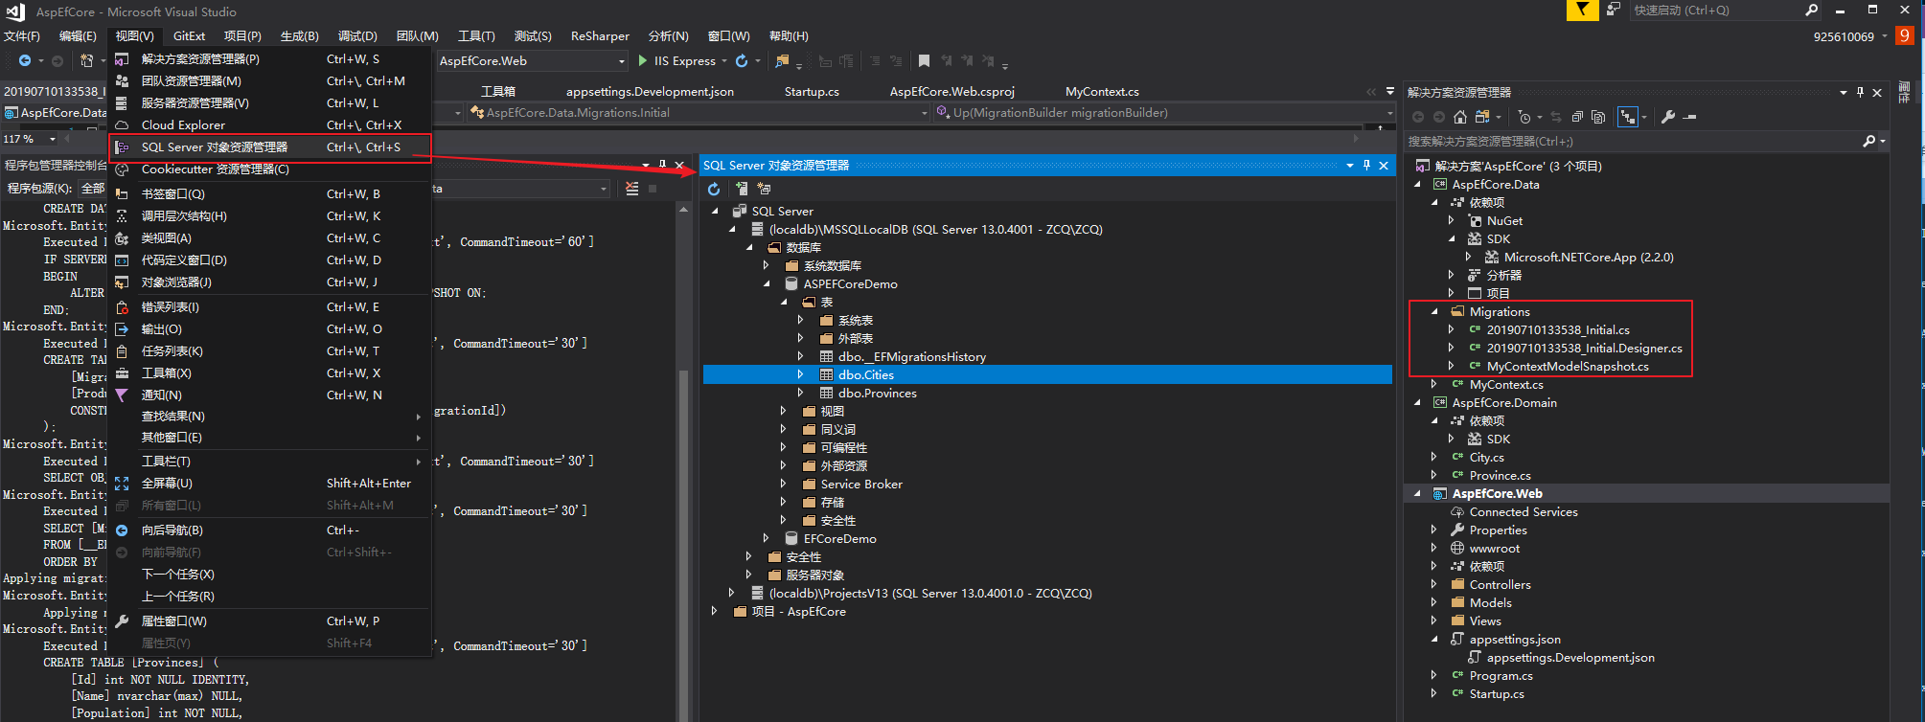This screenshot has height=722, width=1925.
Task: Open the AspEfCore.Data.Migrations.Initial class dropdown
Action: (x=924, y=112)
